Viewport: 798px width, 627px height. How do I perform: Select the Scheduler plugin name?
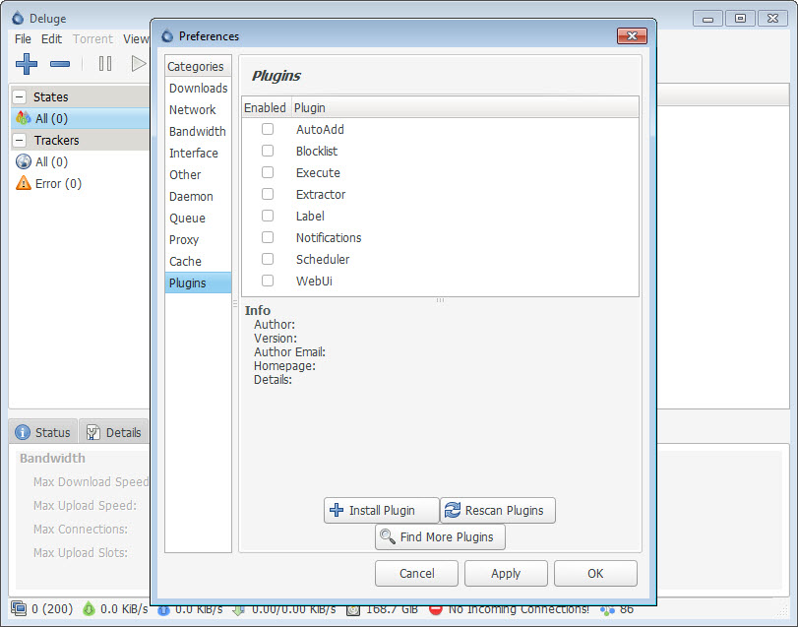coord(323,259)
